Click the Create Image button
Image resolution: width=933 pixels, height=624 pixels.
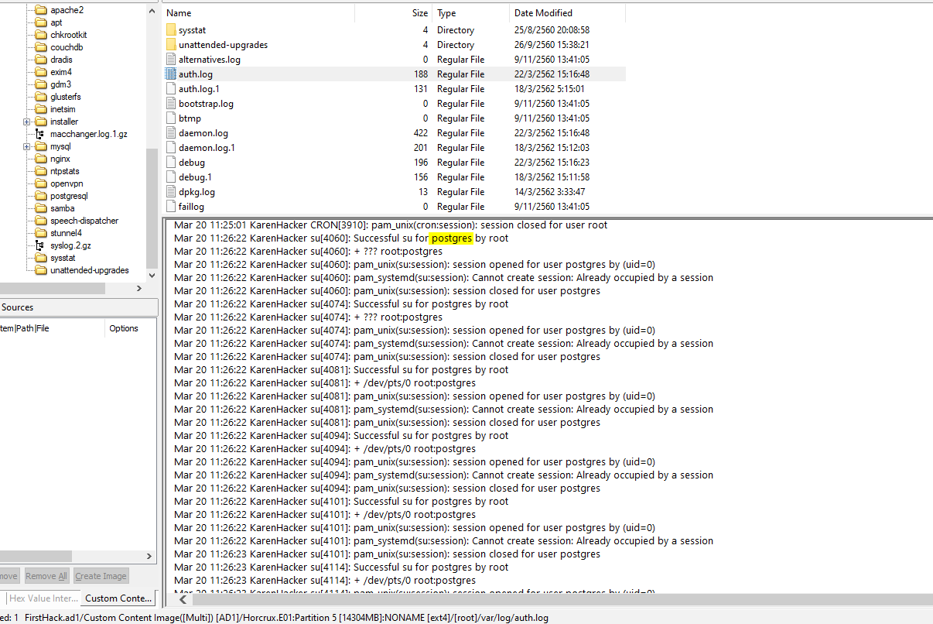pos(101,576)
